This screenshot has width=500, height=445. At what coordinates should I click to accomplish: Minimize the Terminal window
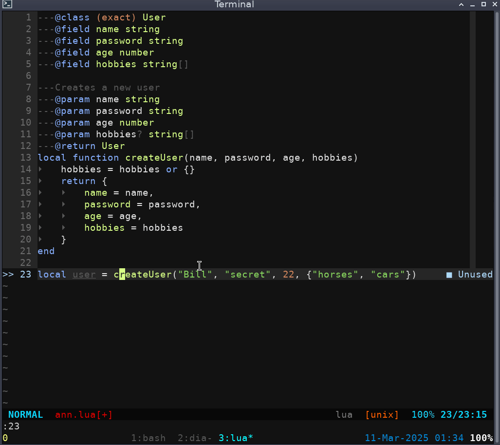click(x=472, y=4)
